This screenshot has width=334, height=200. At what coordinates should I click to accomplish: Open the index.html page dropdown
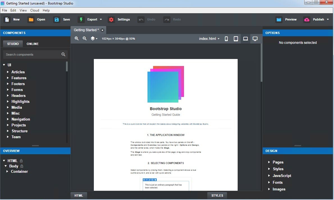tap(209, 38)
